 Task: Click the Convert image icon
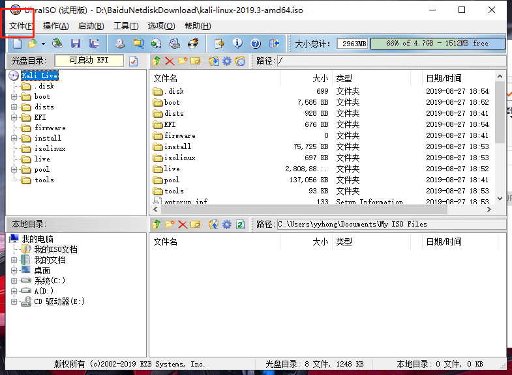click(x=157, y=44)
